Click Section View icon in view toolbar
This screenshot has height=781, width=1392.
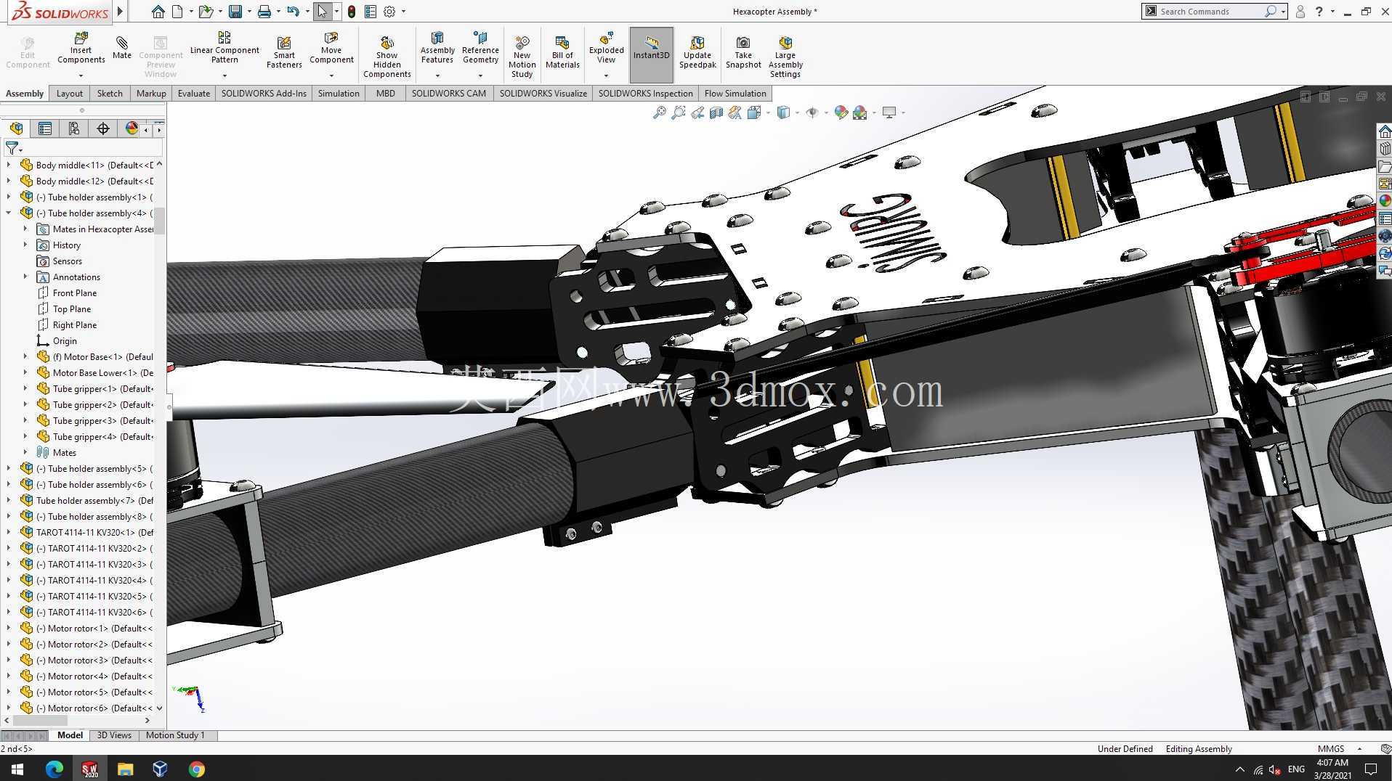(716, 113)
